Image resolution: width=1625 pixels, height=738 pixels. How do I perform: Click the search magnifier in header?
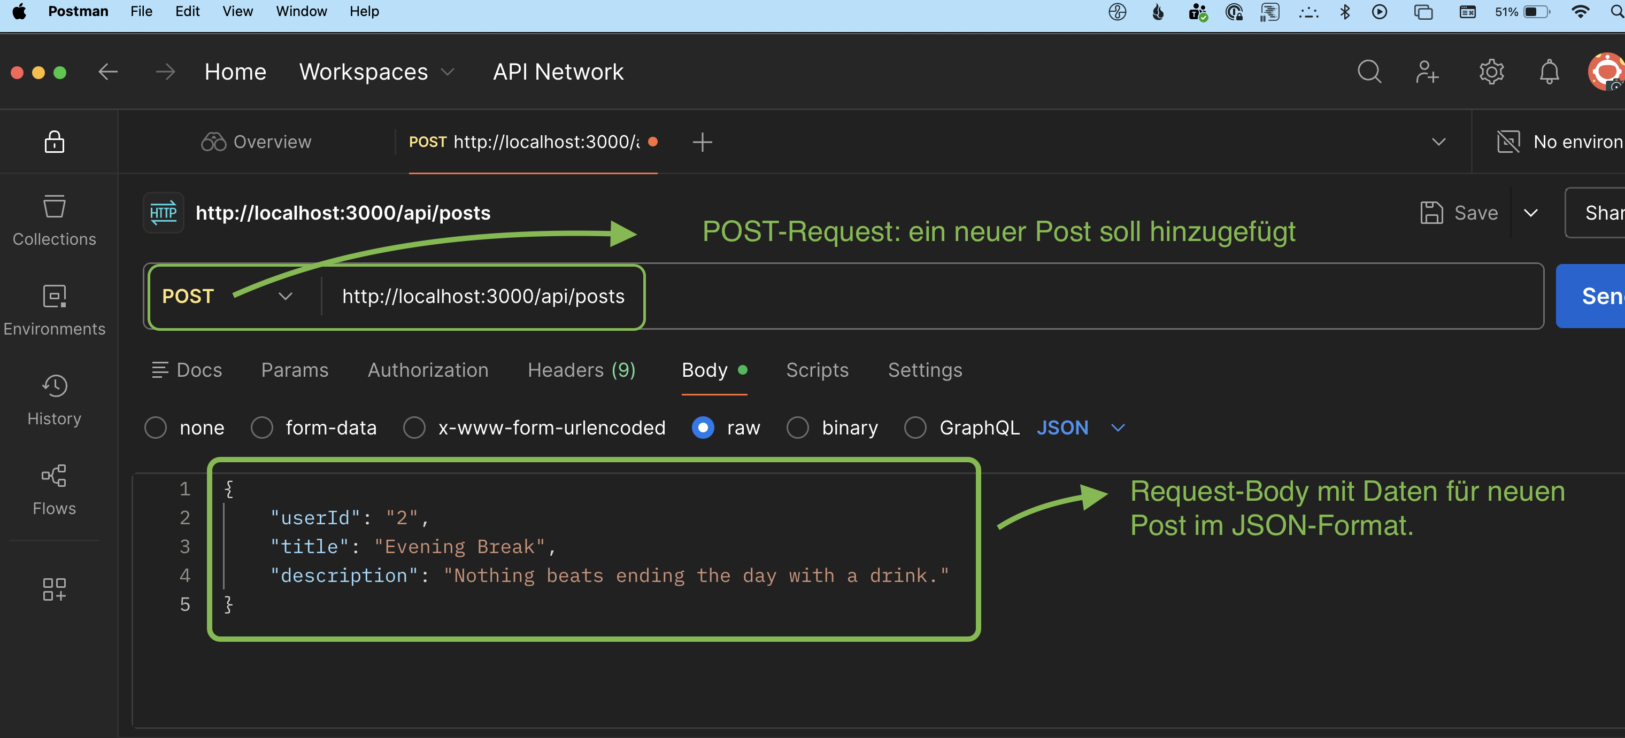1369,72
